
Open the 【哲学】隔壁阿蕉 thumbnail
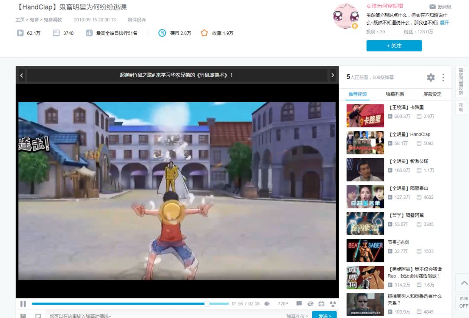[365, 224]
